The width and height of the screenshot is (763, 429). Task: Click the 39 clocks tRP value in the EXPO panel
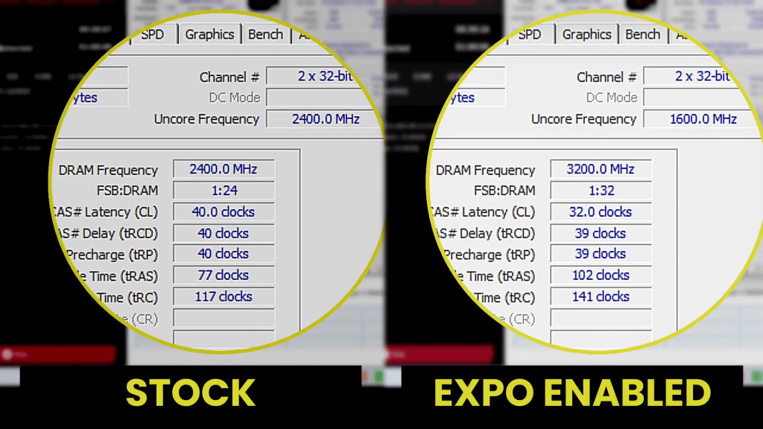[601, 254]
